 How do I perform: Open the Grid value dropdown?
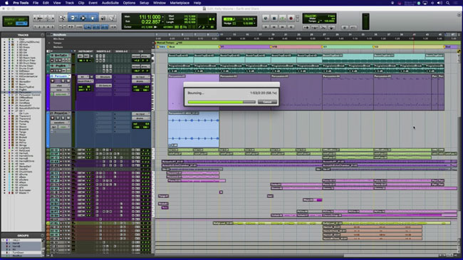[255, 19]
